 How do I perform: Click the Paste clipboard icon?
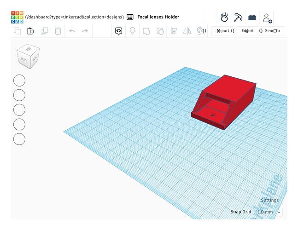[30, 31]
